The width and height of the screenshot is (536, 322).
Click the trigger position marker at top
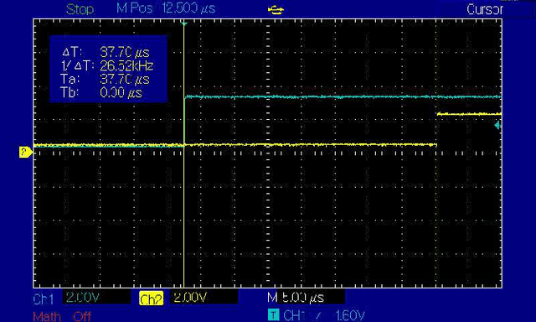(x=184, y=23)
